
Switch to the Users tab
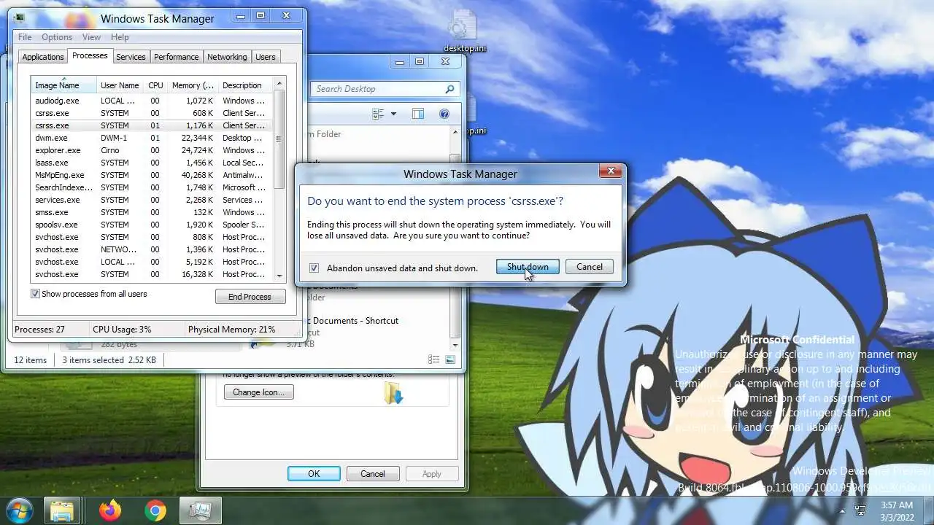pyautogui.click(x=266, y=57)
